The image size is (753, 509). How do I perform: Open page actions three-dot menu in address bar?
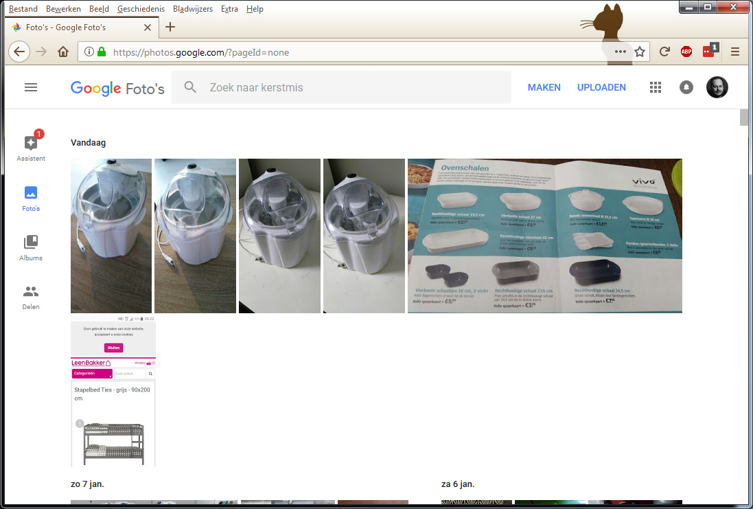621,52
